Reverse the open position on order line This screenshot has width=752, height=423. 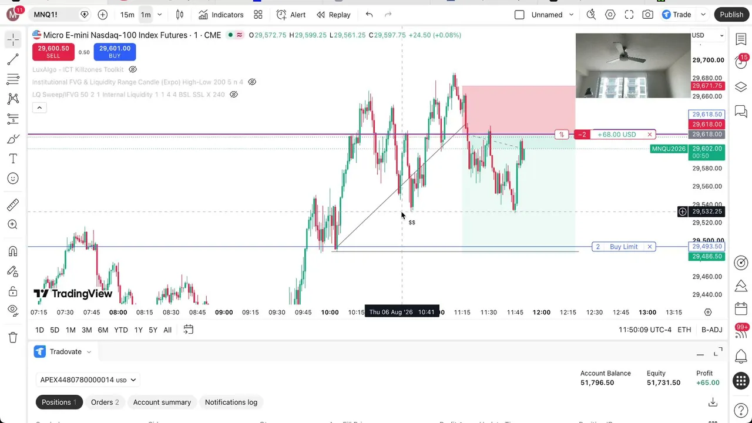tap(562, 135)
